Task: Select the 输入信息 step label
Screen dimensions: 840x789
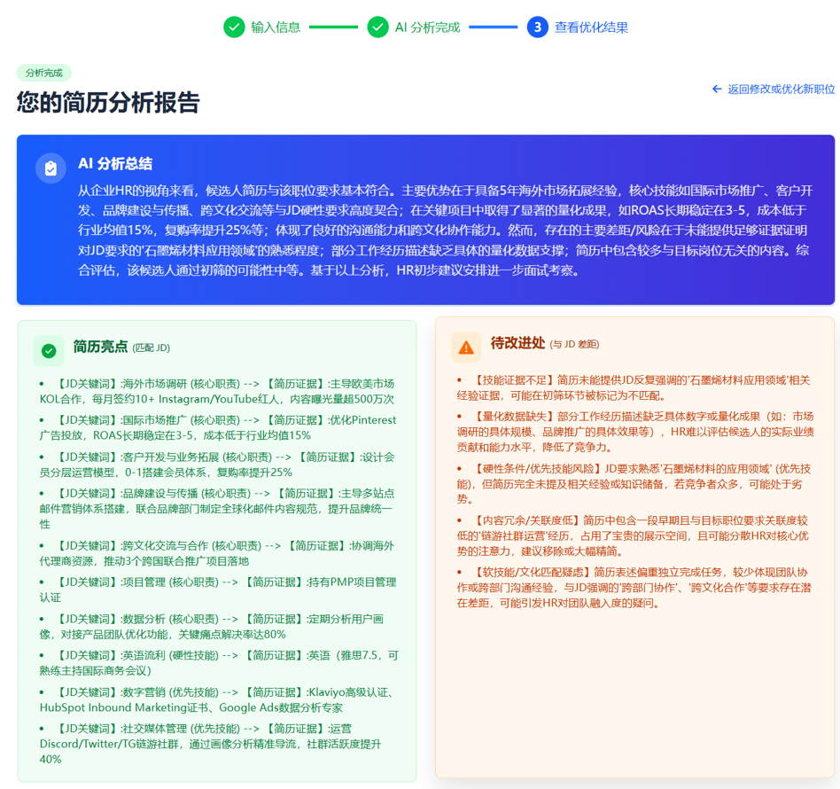Action: 276,27
